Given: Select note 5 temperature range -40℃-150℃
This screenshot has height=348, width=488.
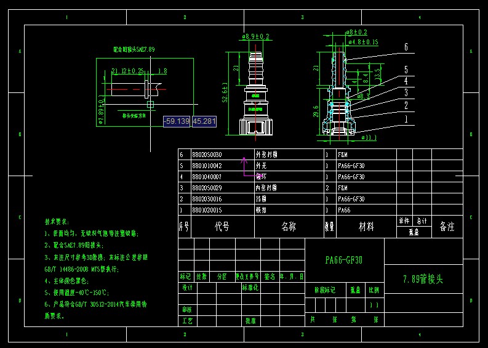Looking at the screenshot, I should (76, 293).
